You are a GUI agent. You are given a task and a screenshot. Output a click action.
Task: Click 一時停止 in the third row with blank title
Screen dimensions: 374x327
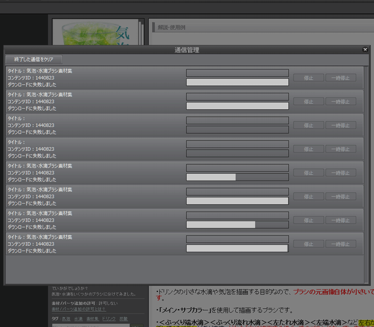click(x=341, y=125)
